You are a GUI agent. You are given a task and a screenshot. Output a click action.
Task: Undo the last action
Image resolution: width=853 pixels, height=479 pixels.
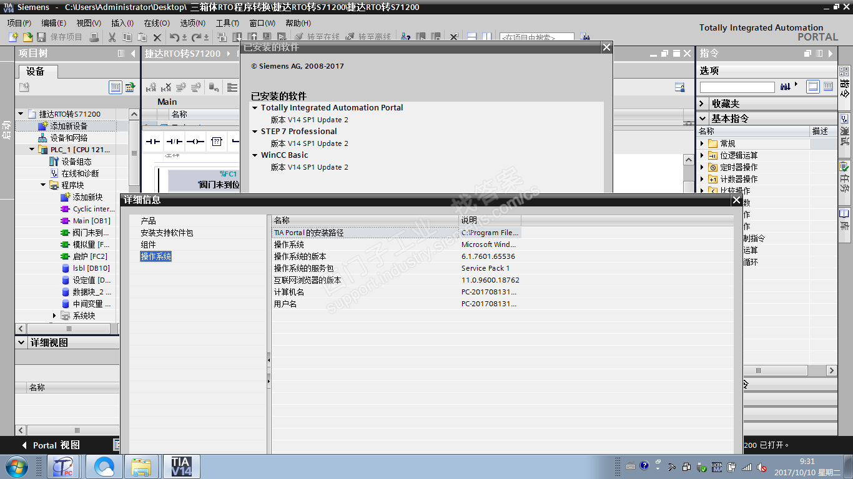tap(175, 37)
